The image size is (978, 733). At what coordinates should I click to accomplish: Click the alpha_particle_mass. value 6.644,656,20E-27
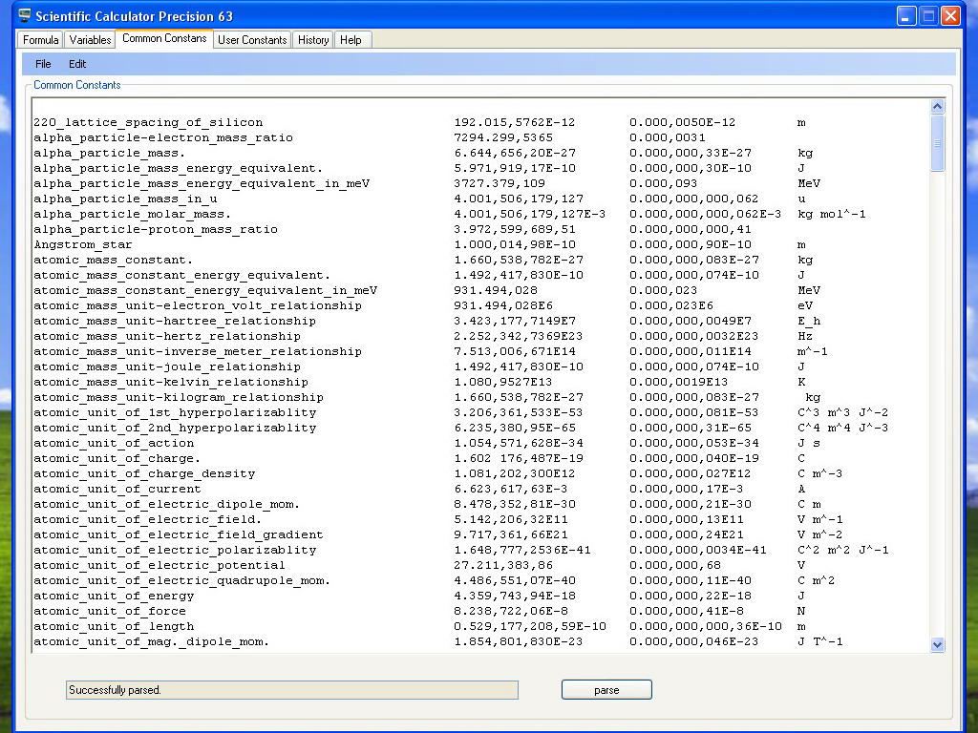click(x=515, y=153)
